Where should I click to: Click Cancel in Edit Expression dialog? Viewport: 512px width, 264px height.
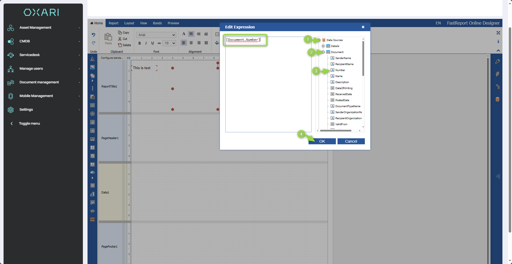pyautogui.click(x=351, y=141)
